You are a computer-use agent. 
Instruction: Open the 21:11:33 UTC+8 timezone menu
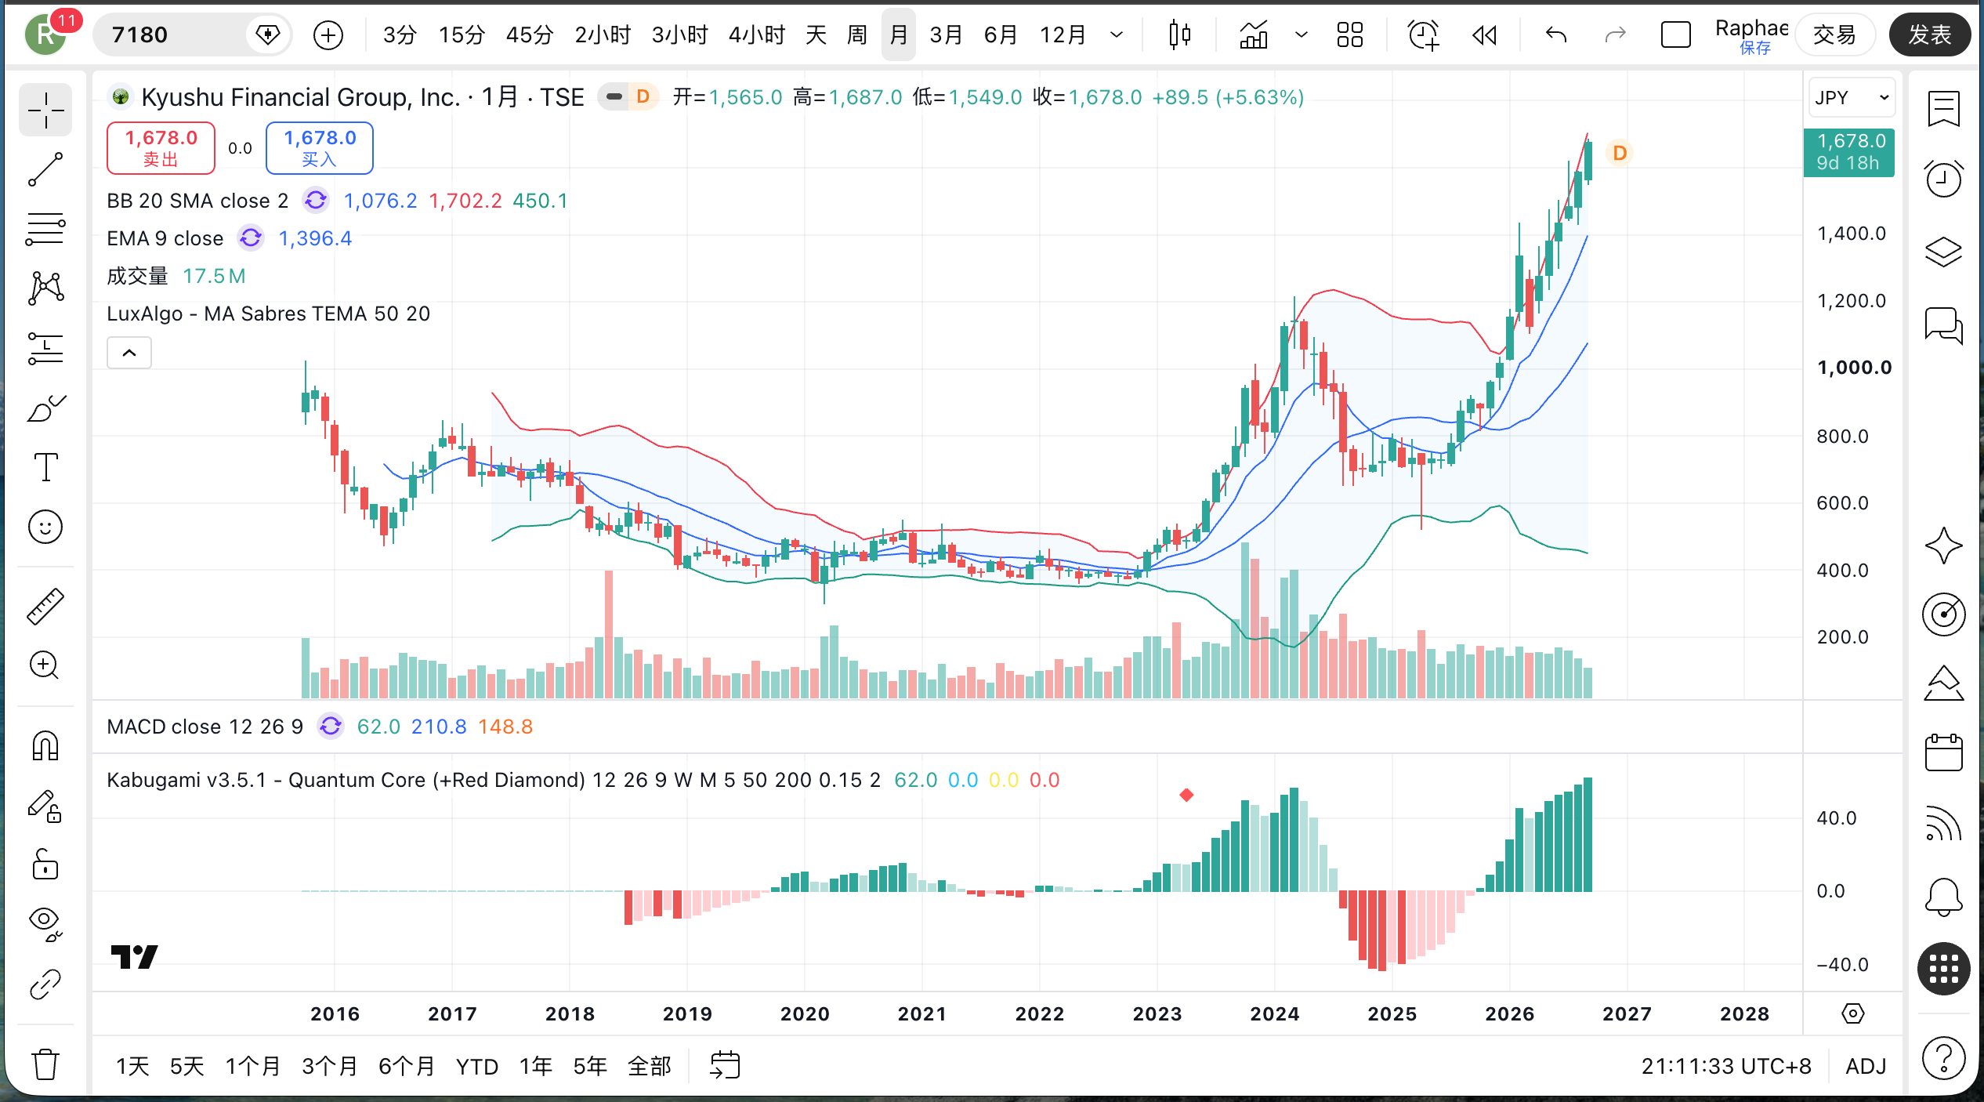pos(1726,1066)
